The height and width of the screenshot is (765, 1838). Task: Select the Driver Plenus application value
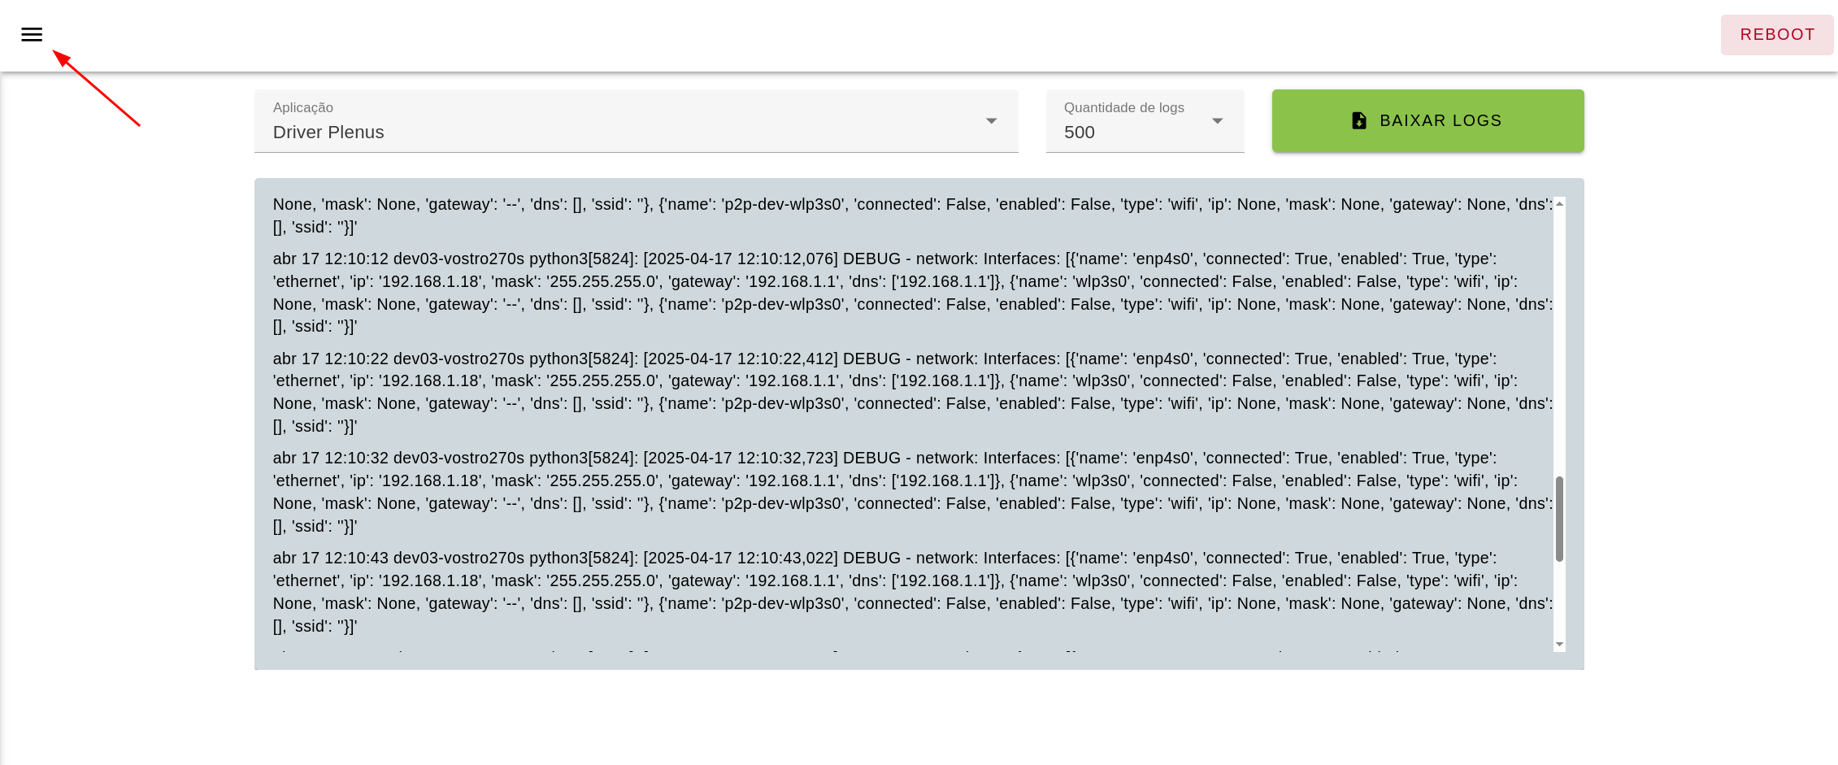[328, 133]
